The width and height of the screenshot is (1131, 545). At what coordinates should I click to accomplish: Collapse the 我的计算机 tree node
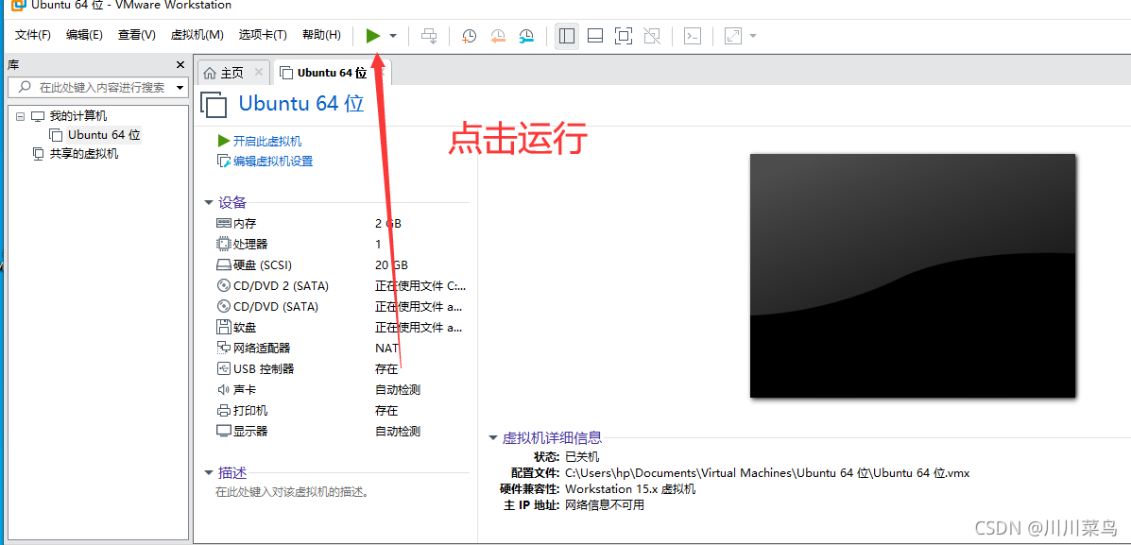tap(20, 116)
